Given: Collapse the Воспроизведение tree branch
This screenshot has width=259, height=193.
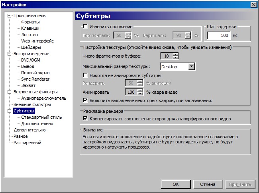Looking at the screenshot, I should click(x=10, y=54).
